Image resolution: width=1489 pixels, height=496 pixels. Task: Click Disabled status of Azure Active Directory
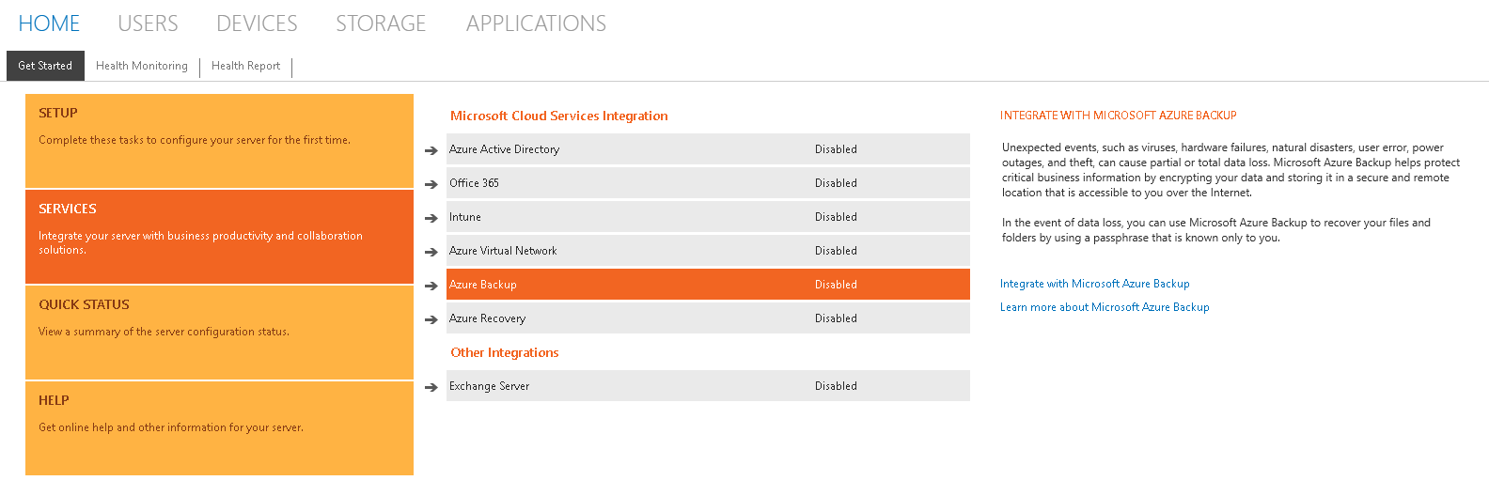pos(836,149)
